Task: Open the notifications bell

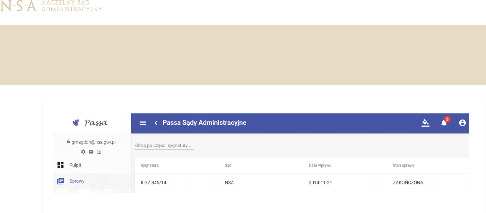Action: coord(444,123)
